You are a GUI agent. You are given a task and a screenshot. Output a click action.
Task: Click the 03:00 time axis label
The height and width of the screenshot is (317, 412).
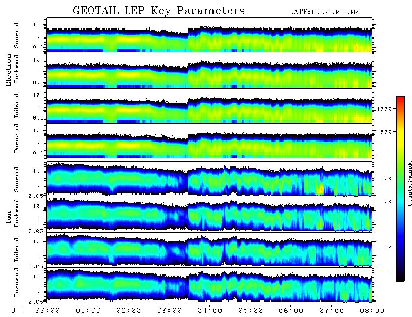[170, 311]
